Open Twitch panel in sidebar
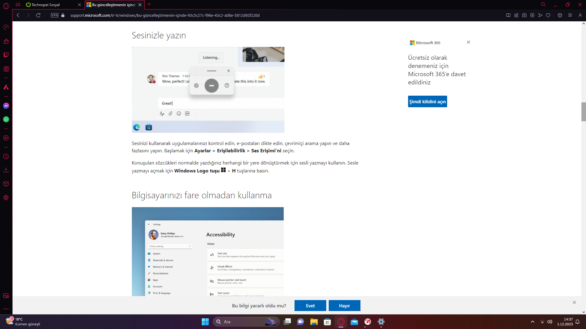This screenshot has width=586, height=329. coord(6,55)
